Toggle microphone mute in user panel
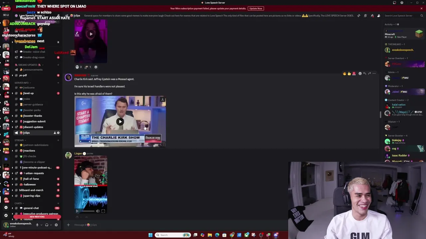The height and width of the screenshot is (239, 426). pyautogui.click(x=37, y=225)
